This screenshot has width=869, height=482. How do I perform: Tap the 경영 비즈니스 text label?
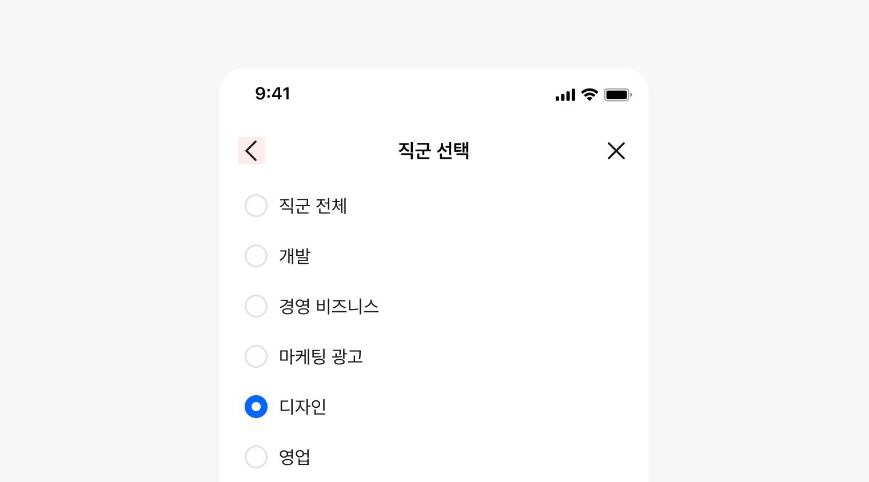click(329, 306)
